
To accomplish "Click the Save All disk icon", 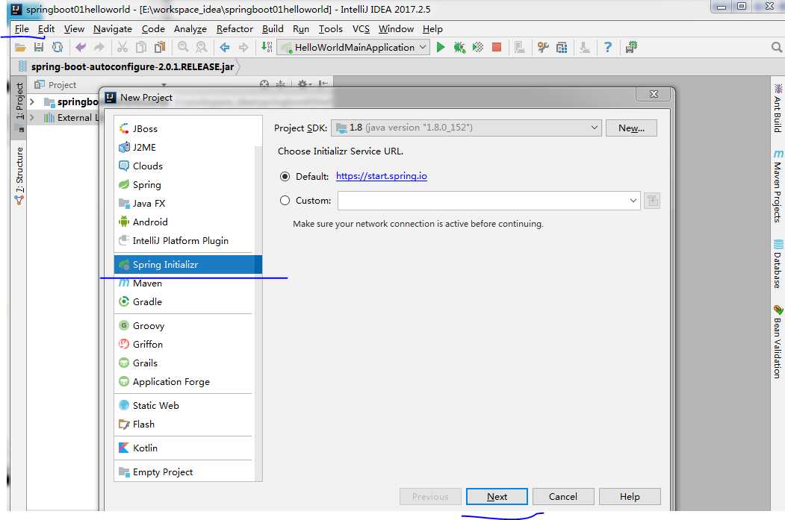I will click(x=39, y=48).
